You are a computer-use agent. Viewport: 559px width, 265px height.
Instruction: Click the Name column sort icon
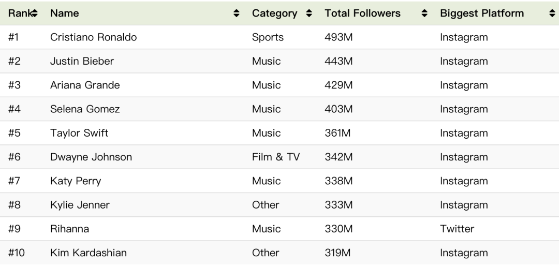(x=236, y=13)
